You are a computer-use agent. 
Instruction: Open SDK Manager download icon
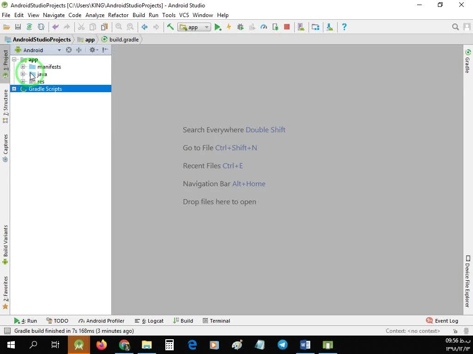[x=330, y=27]
